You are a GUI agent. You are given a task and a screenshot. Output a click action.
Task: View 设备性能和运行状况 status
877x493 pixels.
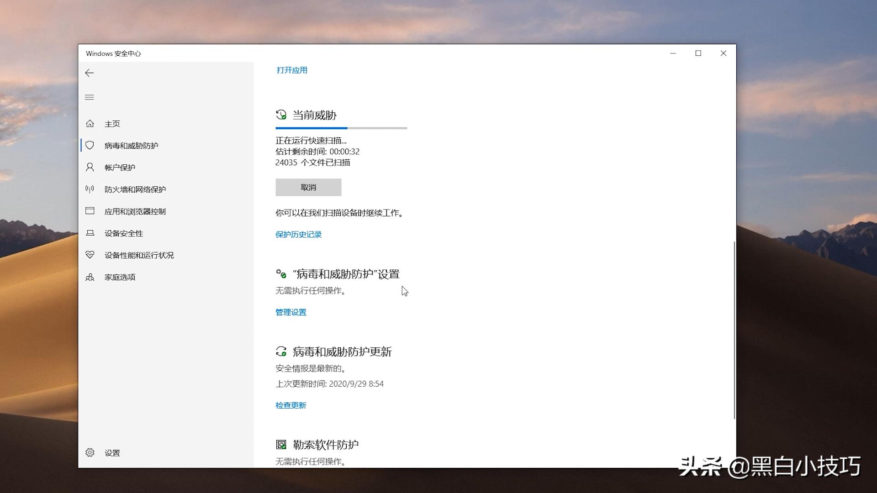point(90,255)
